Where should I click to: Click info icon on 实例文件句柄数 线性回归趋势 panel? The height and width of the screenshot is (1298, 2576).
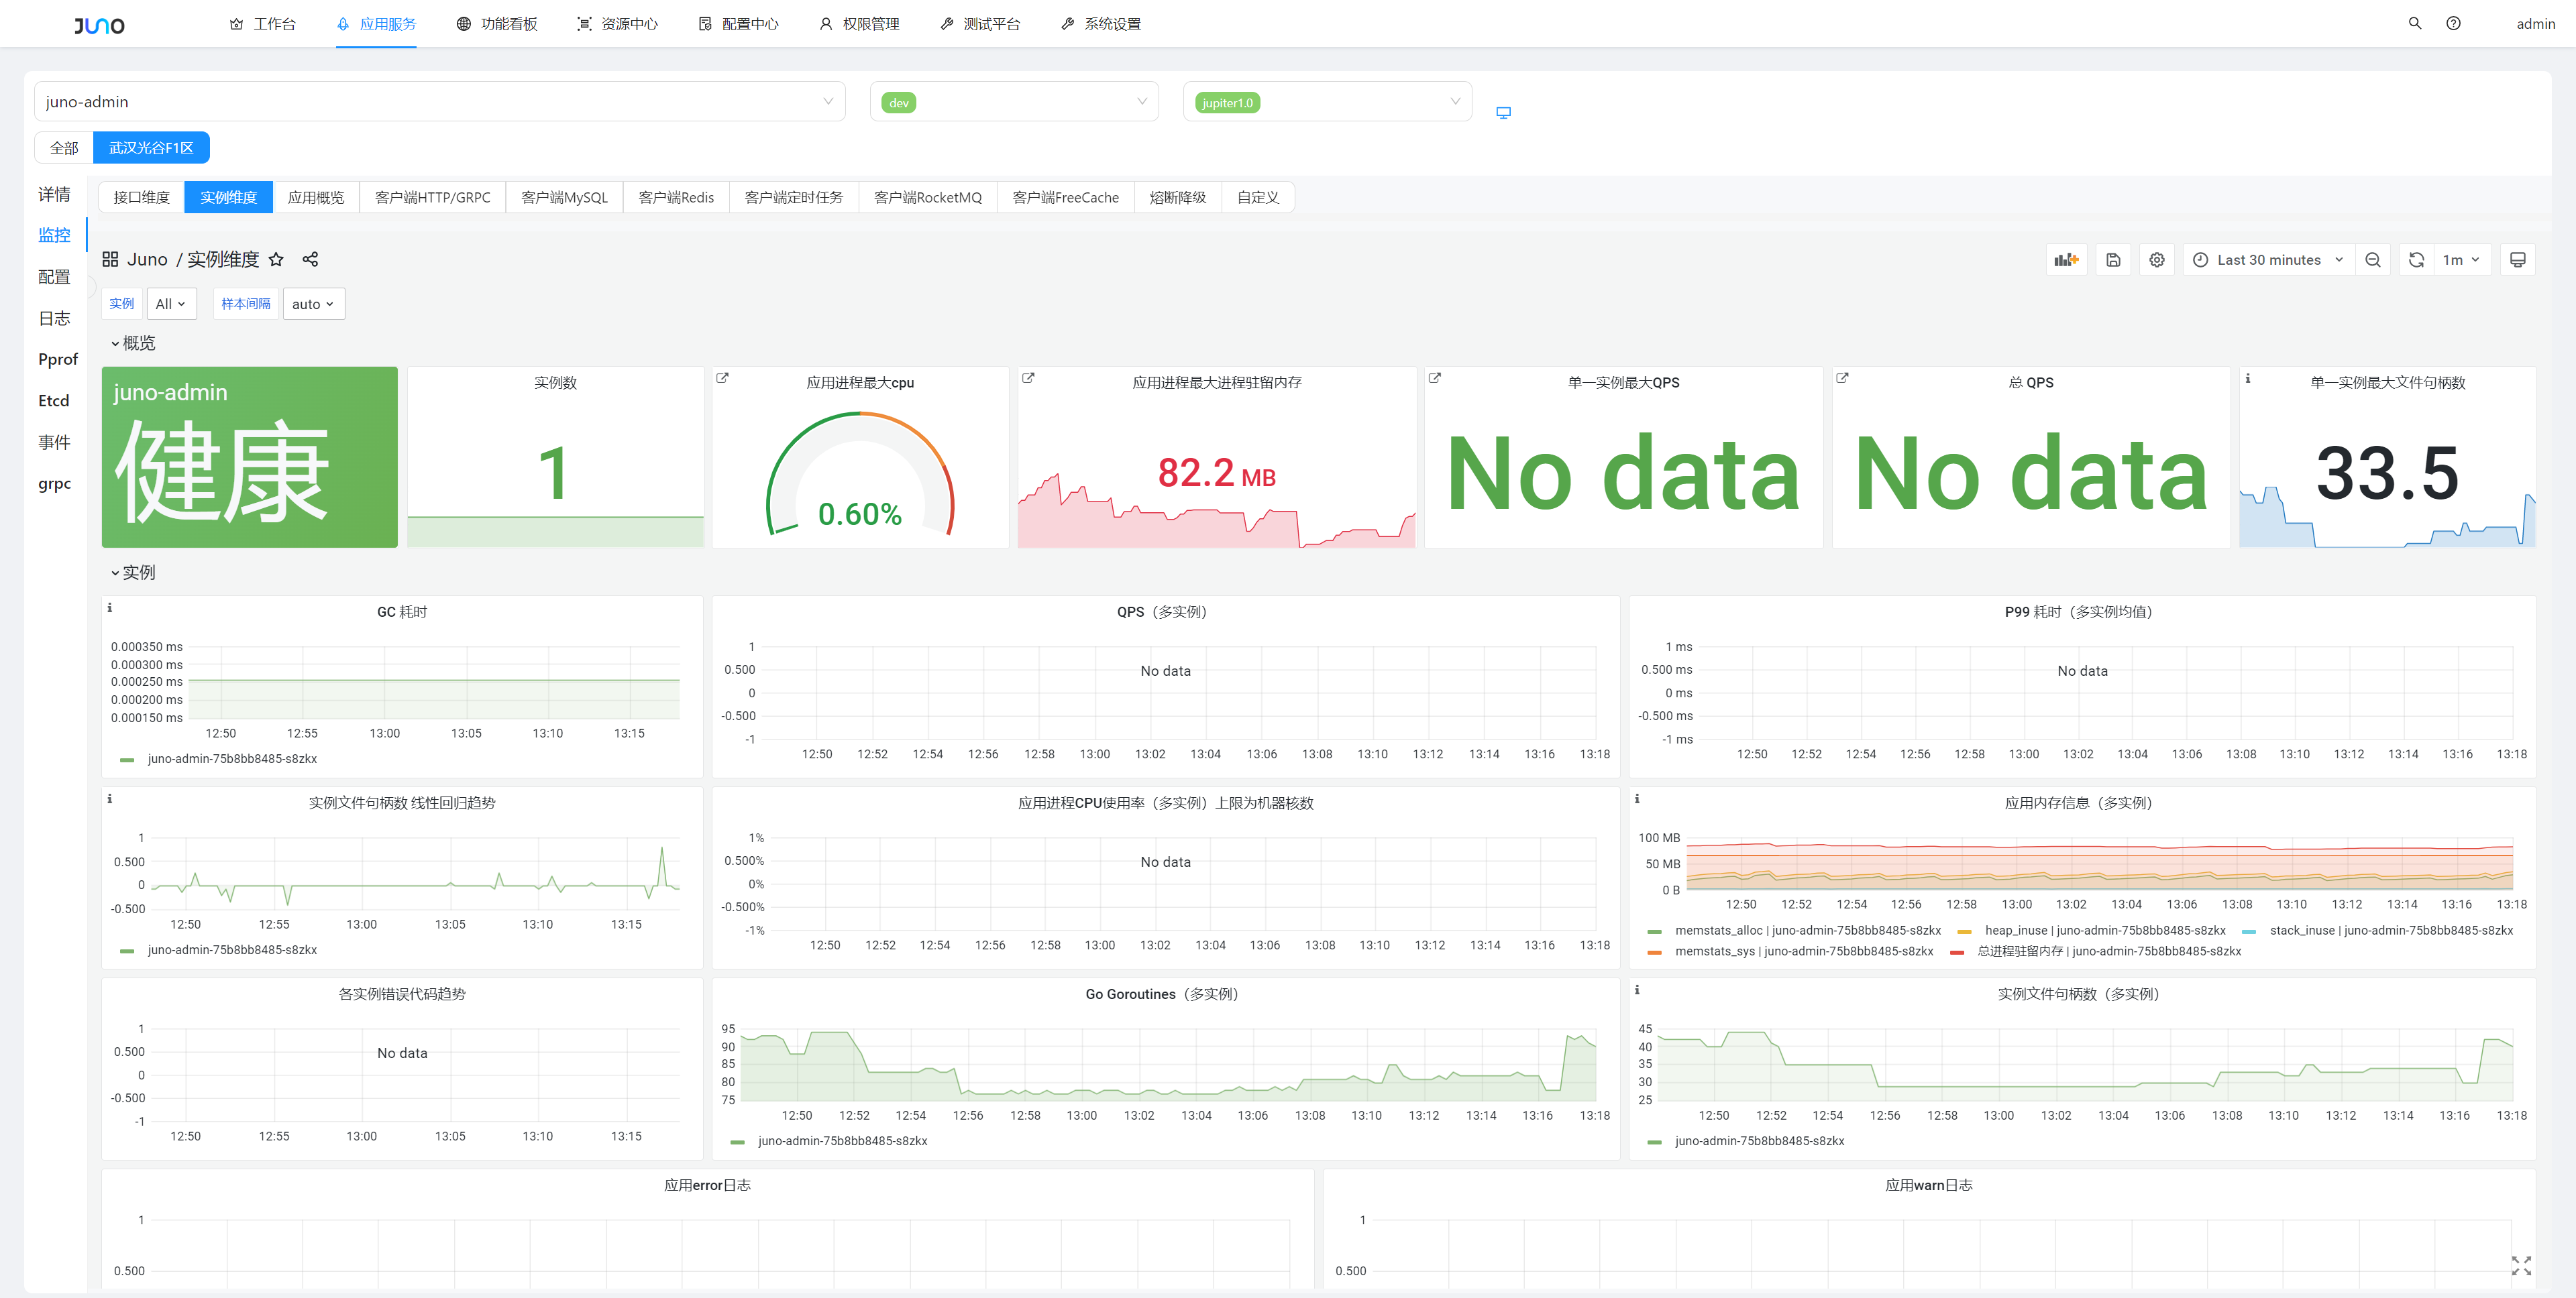(110, 799)
